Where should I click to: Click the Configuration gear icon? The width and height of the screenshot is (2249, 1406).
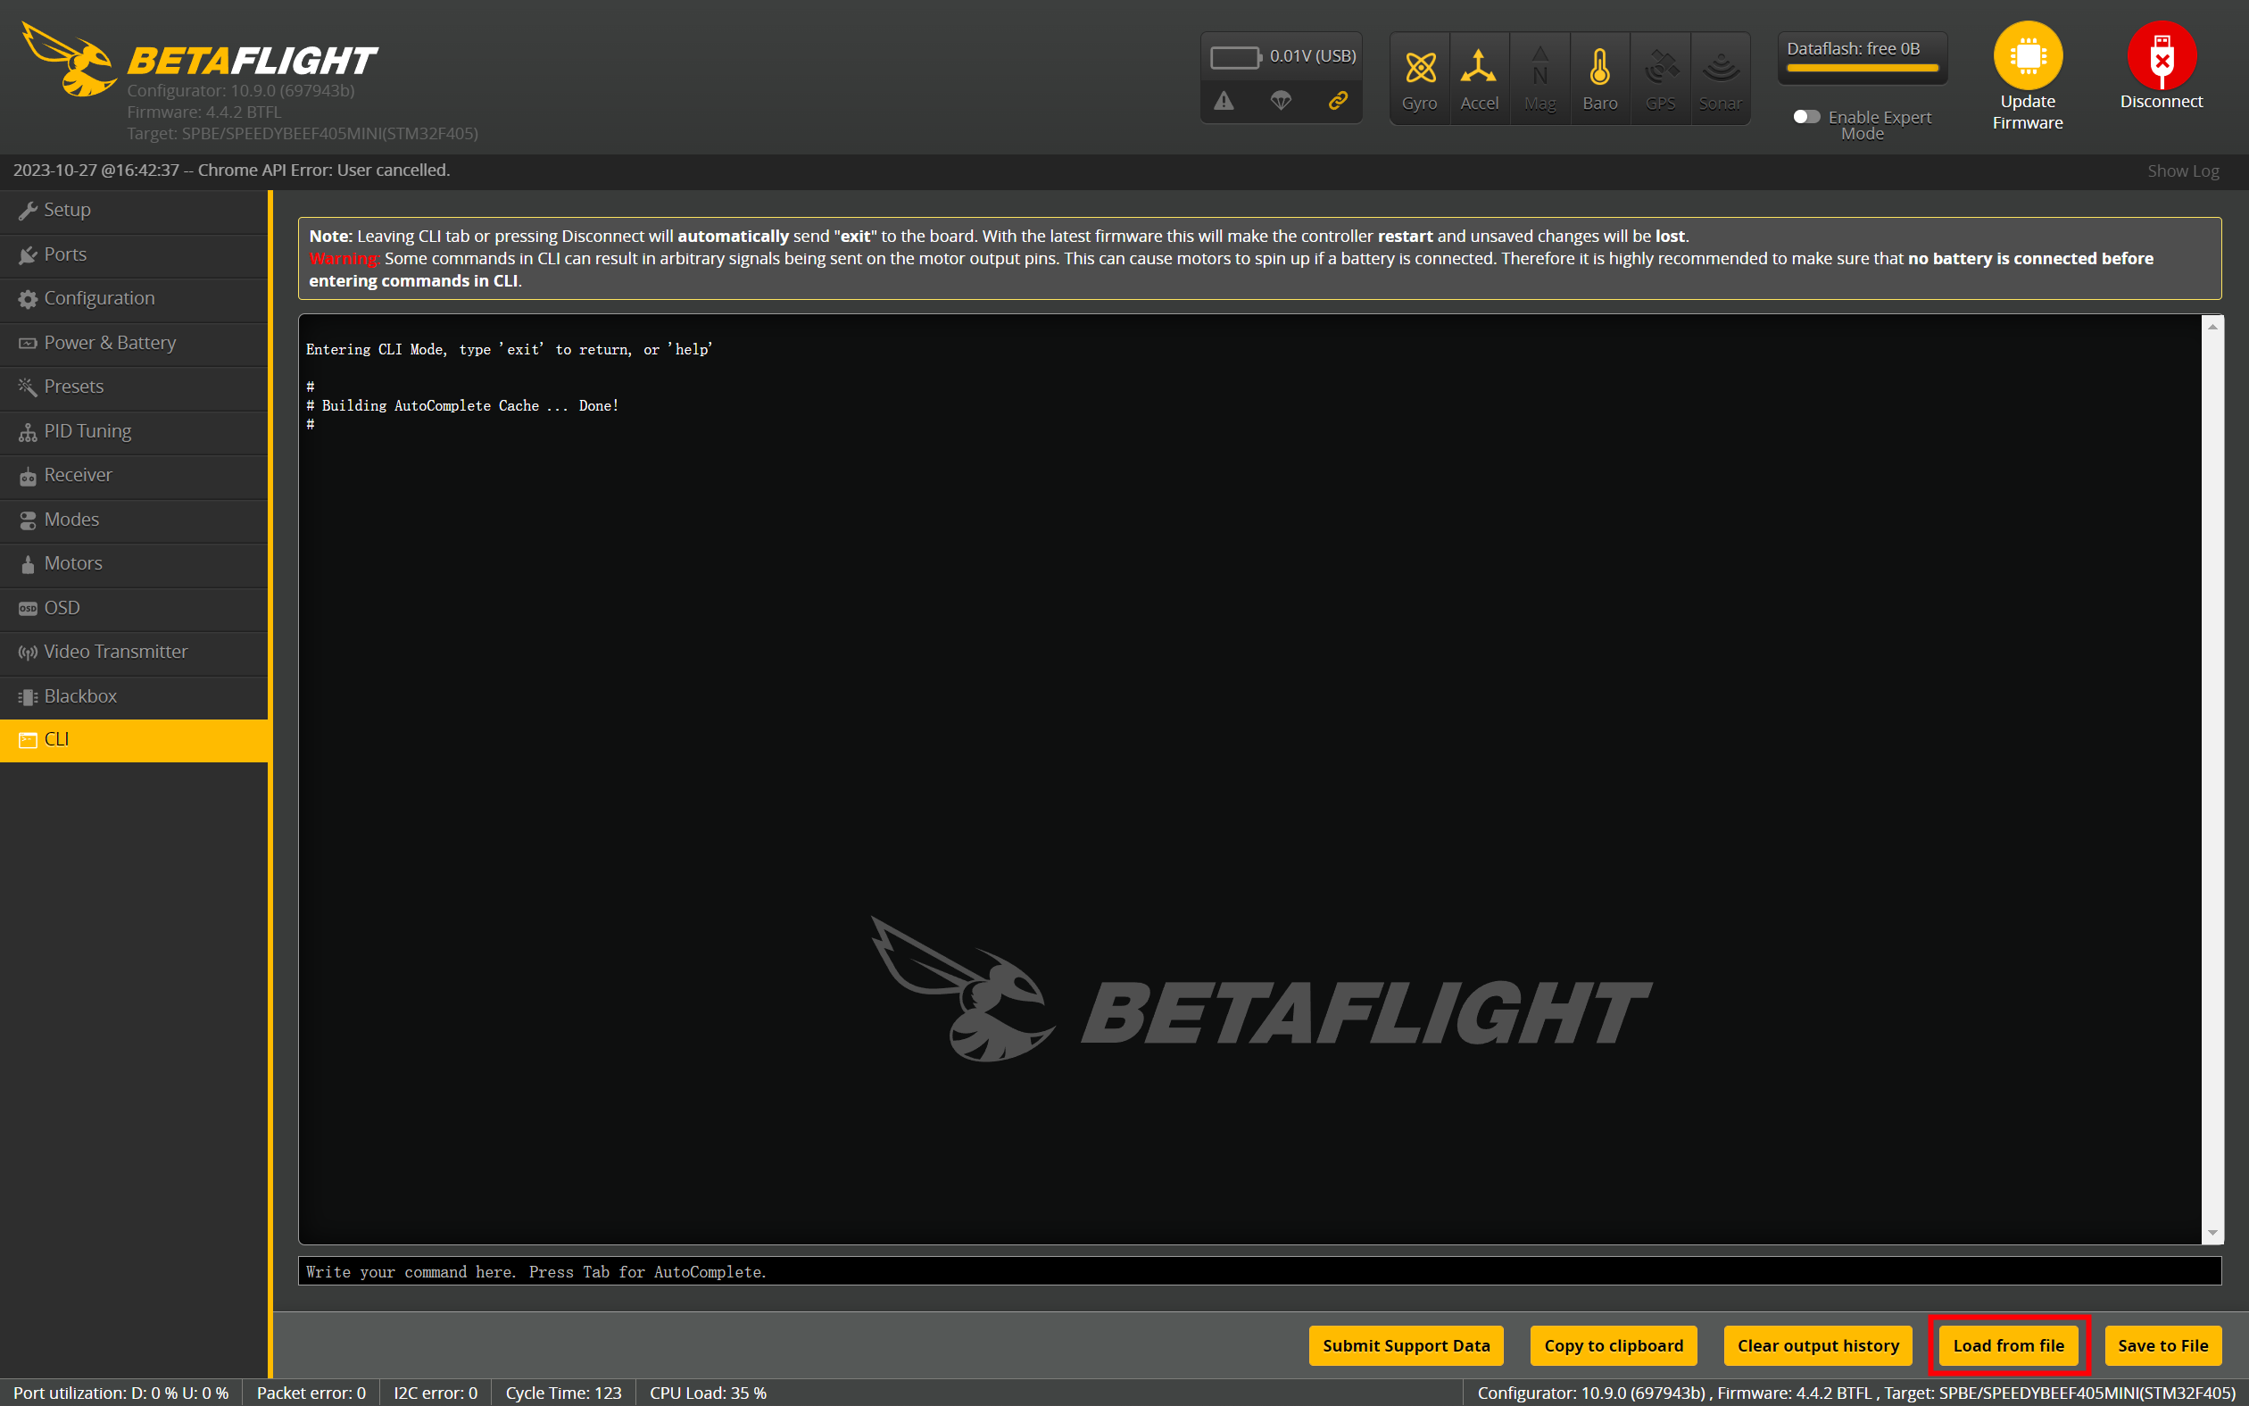pos(28,299)
